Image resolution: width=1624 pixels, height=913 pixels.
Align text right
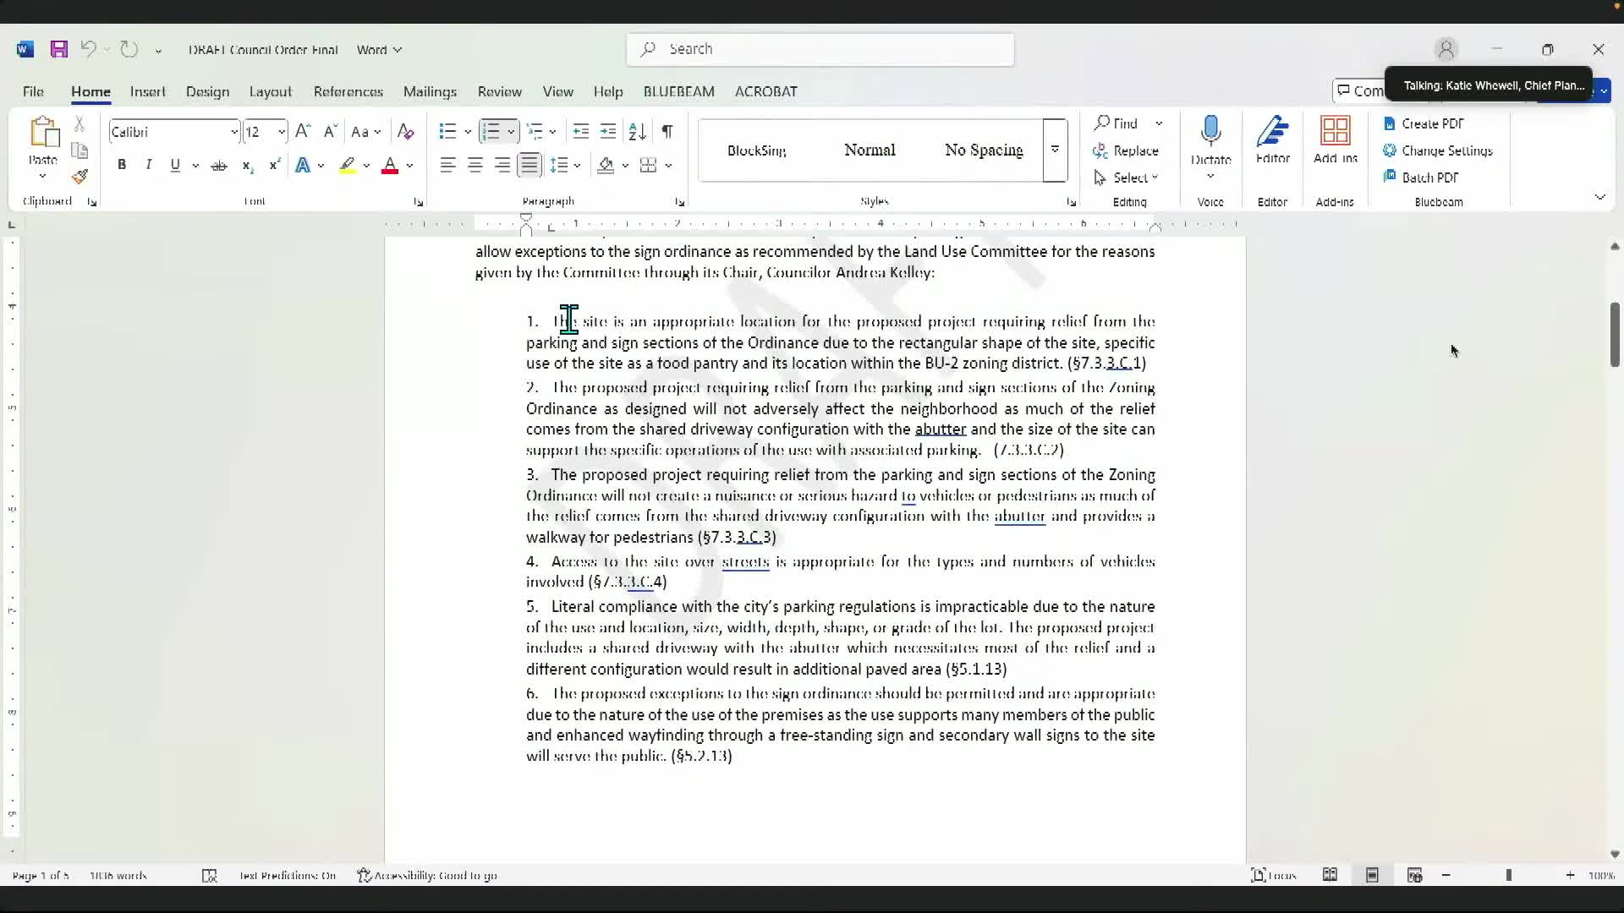coord(502,166)
